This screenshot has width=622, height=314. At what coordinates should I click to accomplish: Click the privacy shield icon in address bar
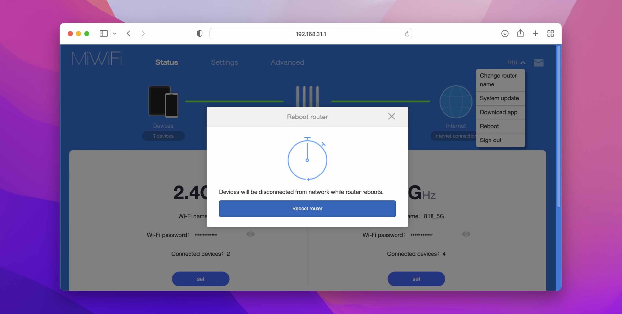199,33
